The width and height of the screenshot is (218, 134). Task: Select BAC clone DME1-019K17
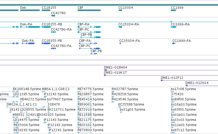point(161,75)
